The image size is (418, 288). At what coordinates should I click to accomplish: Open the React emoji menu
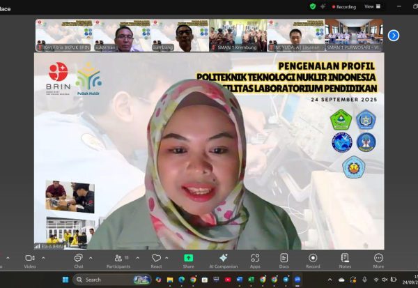coord(156,260)
